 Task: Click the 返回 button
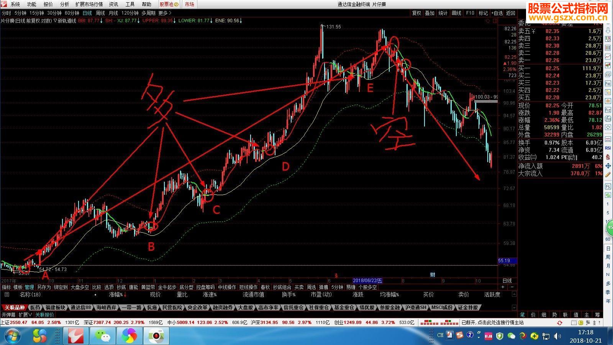(511, 13)
